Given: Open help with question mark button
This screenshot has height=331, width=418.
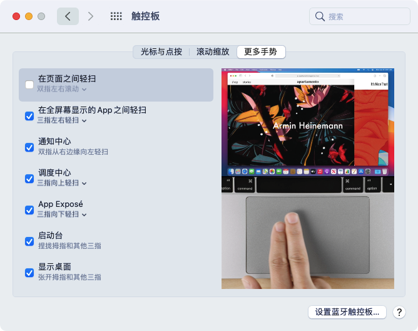Looking at the screenshot, I should tap(399, 312).
